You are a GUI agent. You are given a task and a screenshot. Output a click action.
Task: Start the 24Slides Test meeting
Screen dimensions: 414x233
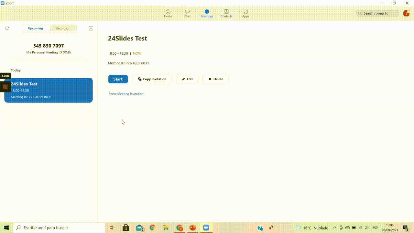tap(118, 79)
